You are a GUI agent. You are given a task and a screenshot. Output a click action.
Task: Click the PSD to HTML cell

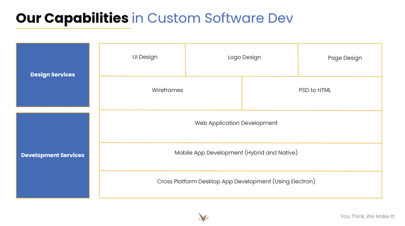tap(315, 90)
